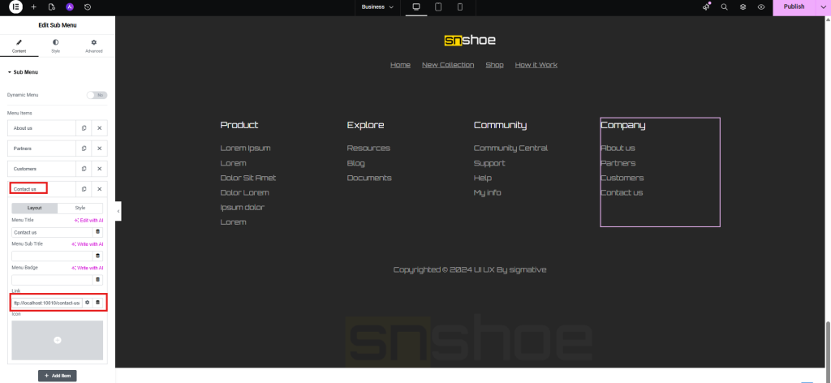
Task: Click the How it Work header link
Action: pos(536,65)
